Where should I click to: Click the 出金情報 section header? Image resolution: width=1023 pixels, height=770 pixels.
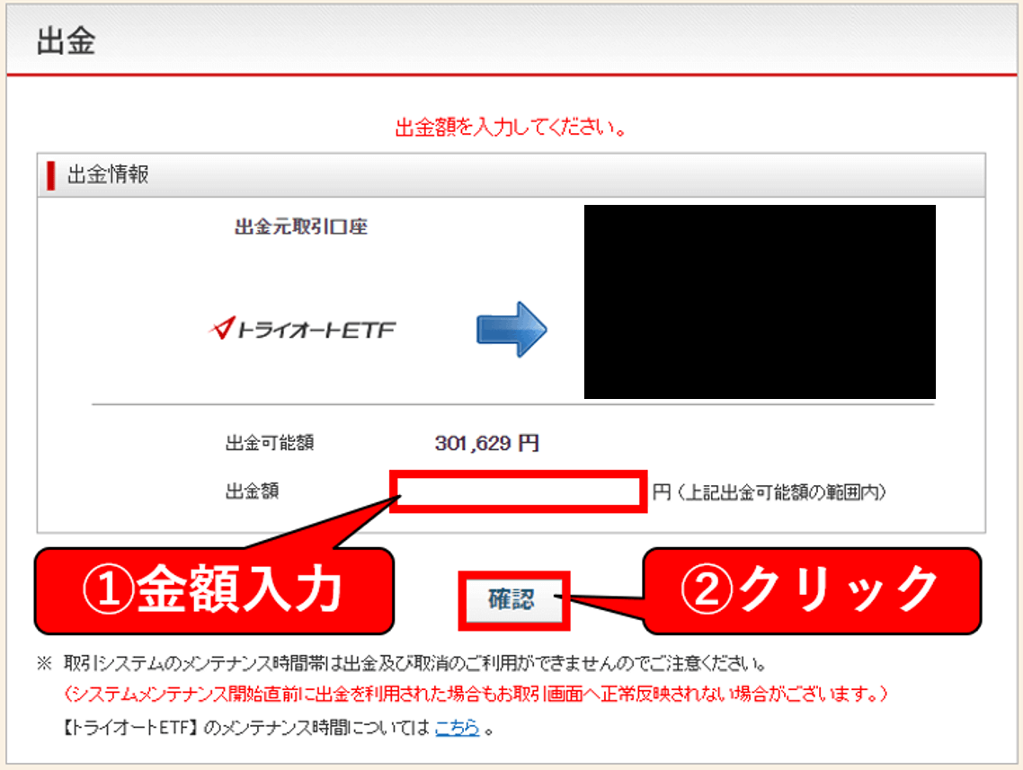coord(108,174)
